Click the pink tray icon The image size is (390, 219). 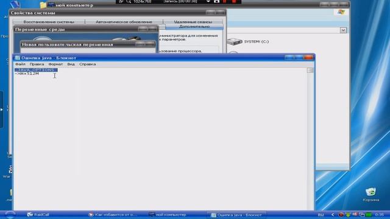355,214
